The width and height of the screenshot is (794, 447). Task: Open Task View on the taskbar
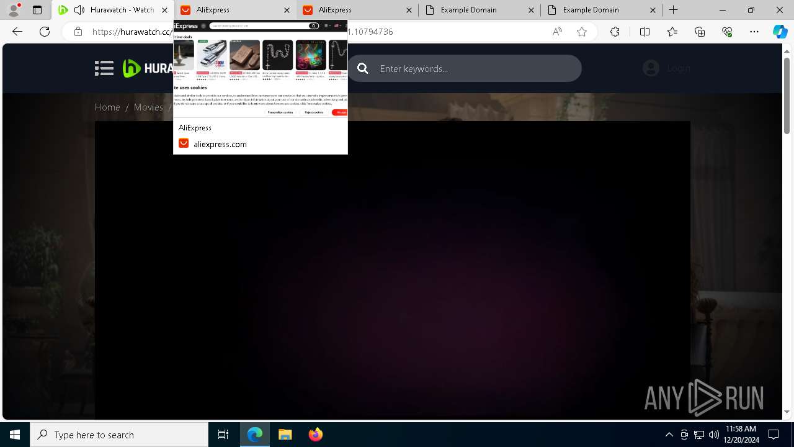click(x=223, y=435)
